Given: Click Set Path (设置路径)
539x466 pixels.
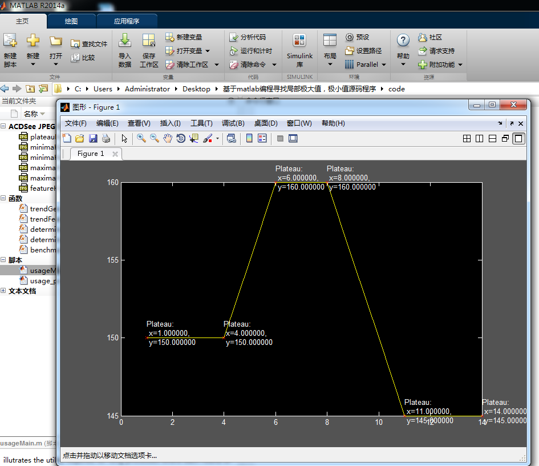Looking at the screenshot, I should 363,51.
